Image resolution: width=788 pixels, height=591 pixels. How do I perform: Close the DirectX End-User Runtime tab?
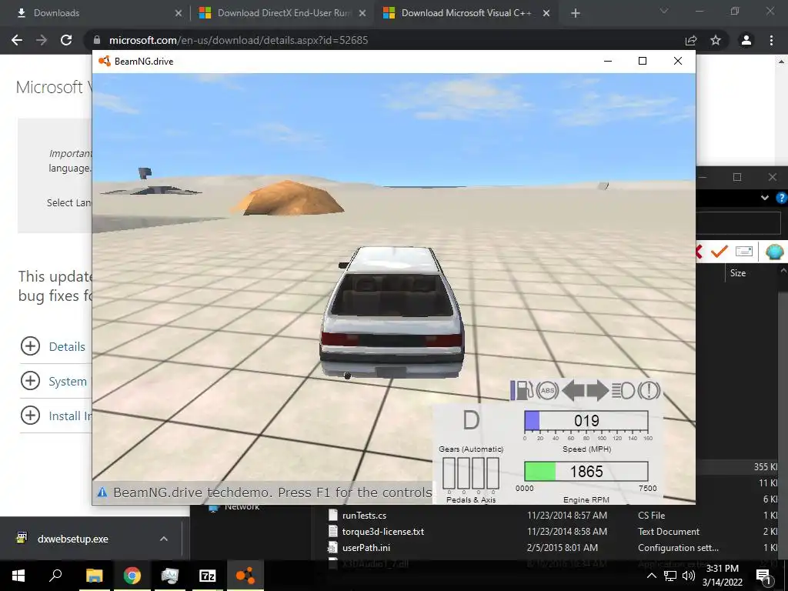pos(362,13)
